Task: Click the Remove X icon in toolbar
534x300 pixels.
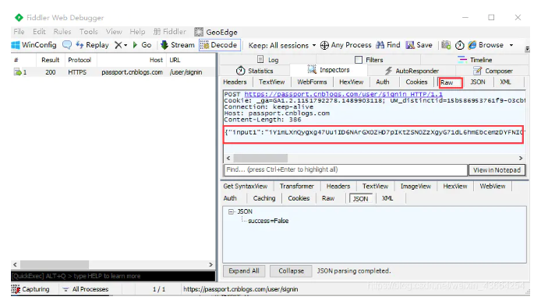Action: coord(118,45)
